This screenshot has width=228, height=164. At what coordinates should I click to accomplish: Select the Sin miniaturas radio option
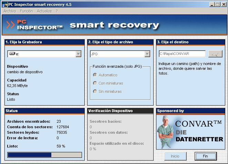pyautogui.click(x=95, y=91)
